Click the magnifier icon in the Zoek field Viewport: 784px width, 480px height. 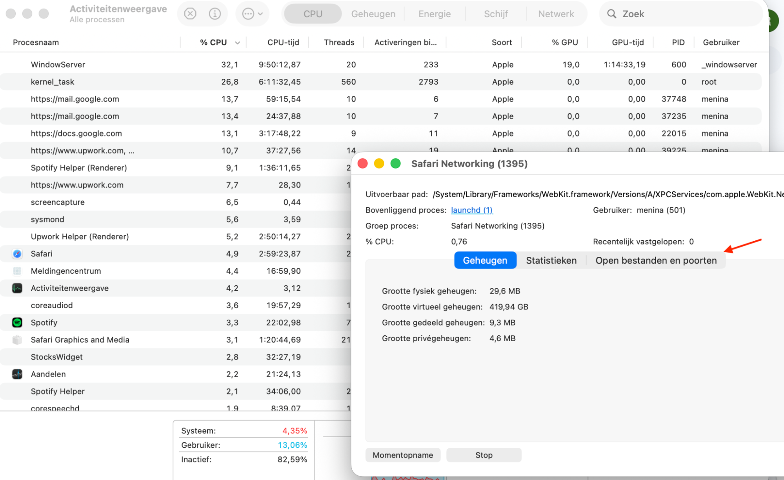point(612,13)
